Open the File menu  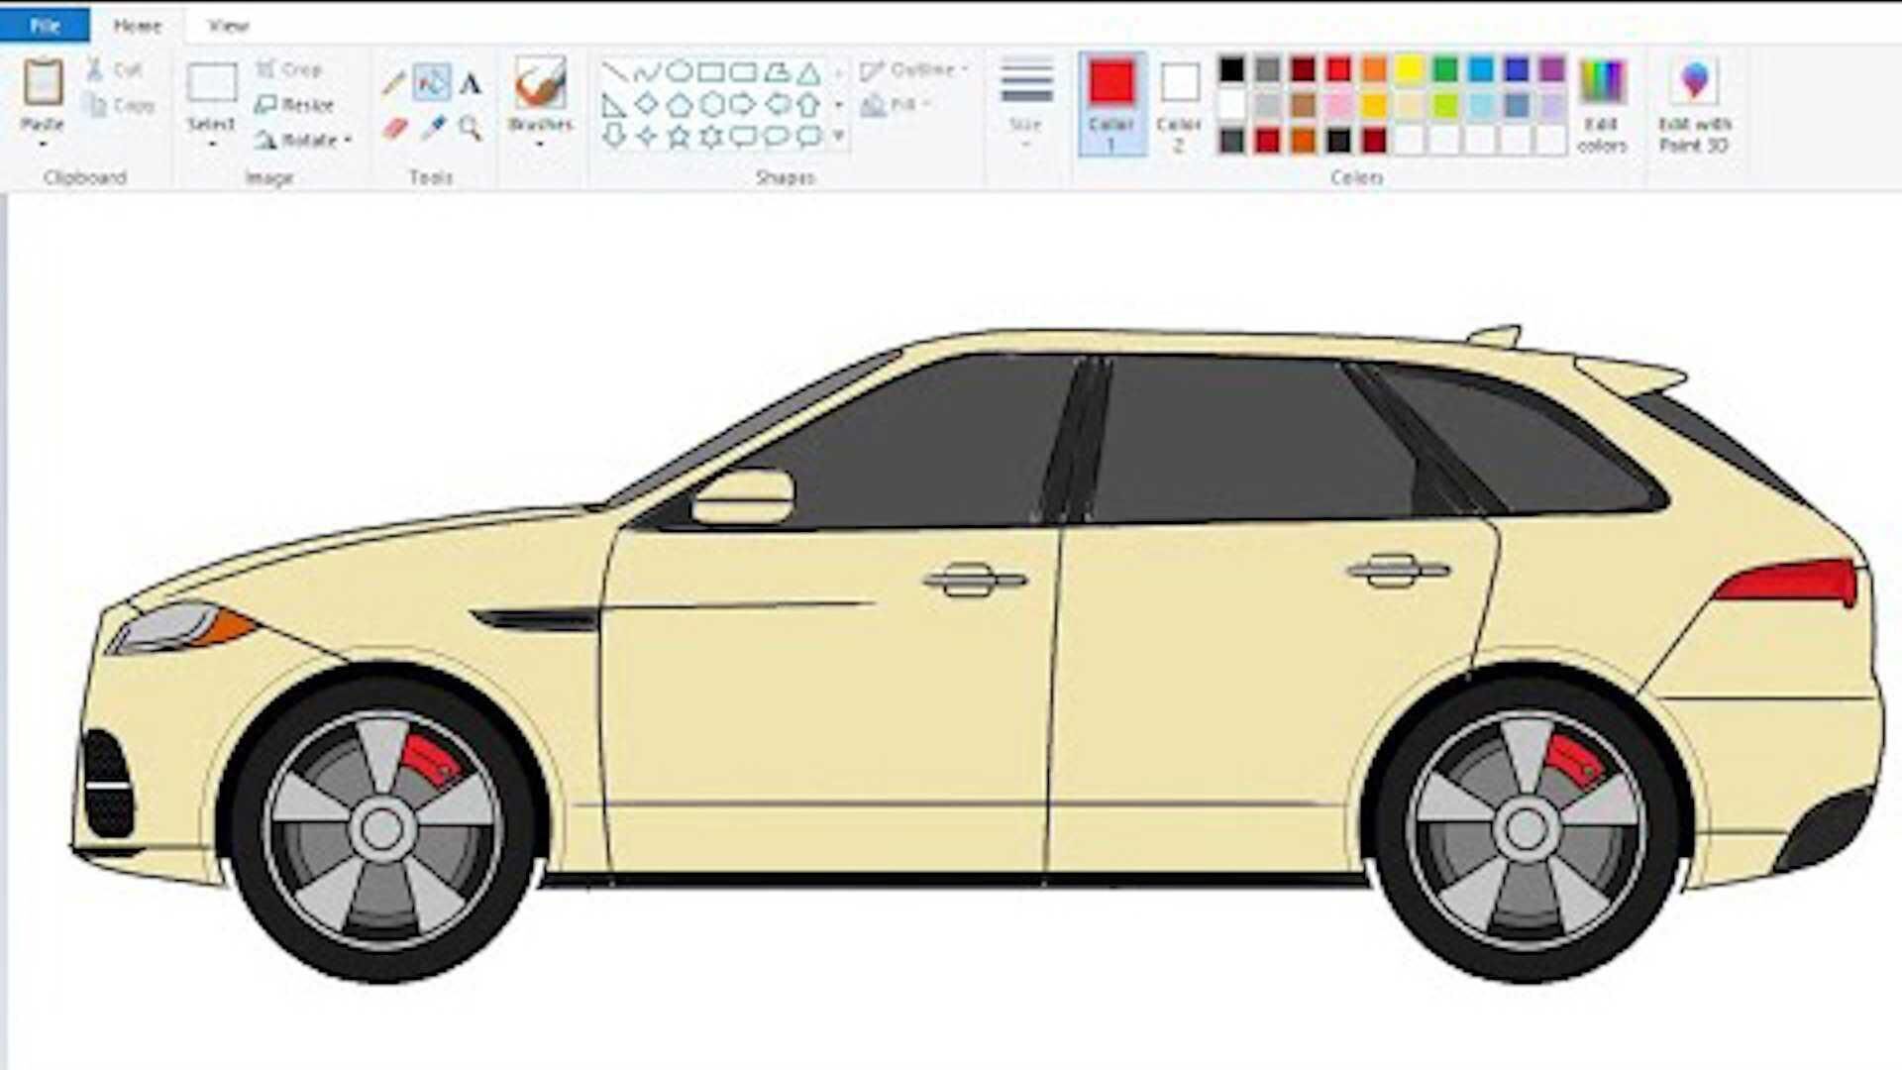coord(43,25)
